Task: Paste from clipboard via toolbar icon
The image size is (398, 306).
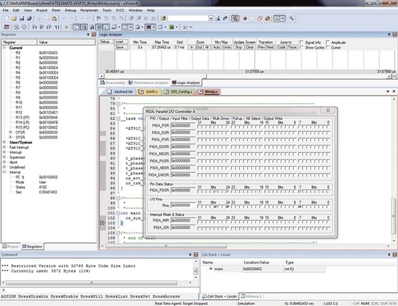Action: pyautogui.click(x=54, y=18)
